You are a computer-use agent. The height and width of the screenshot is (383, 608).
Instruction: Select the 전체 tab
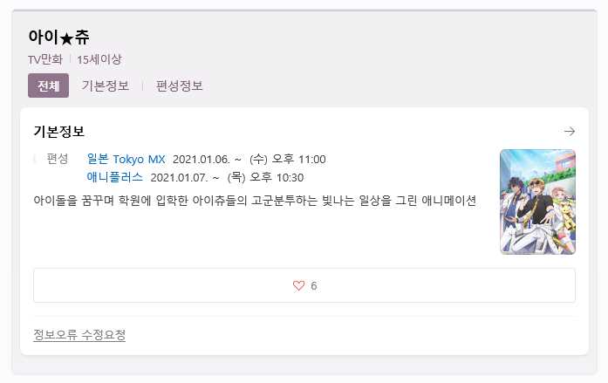[49, 85]
